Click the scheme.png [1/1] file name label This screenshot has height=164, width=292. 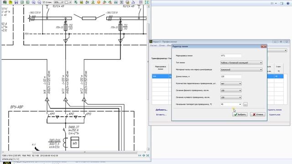10,159
